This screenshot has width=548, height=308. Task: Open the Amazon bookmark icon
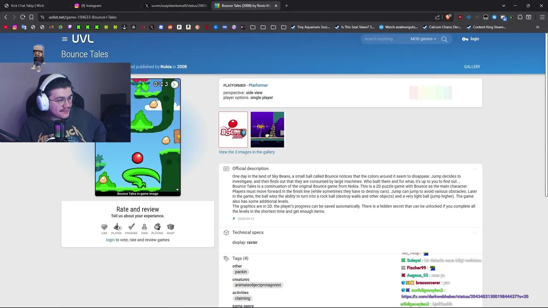(x=188, y=27)
